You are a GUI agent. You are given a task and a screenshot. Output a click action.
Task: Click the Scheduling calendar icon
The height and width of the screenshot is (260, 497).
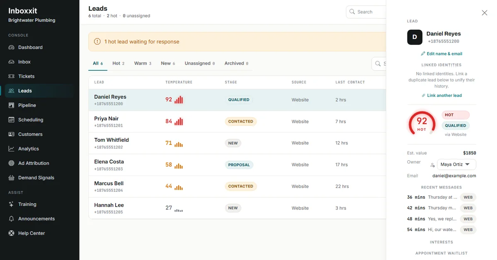(12, 120)
